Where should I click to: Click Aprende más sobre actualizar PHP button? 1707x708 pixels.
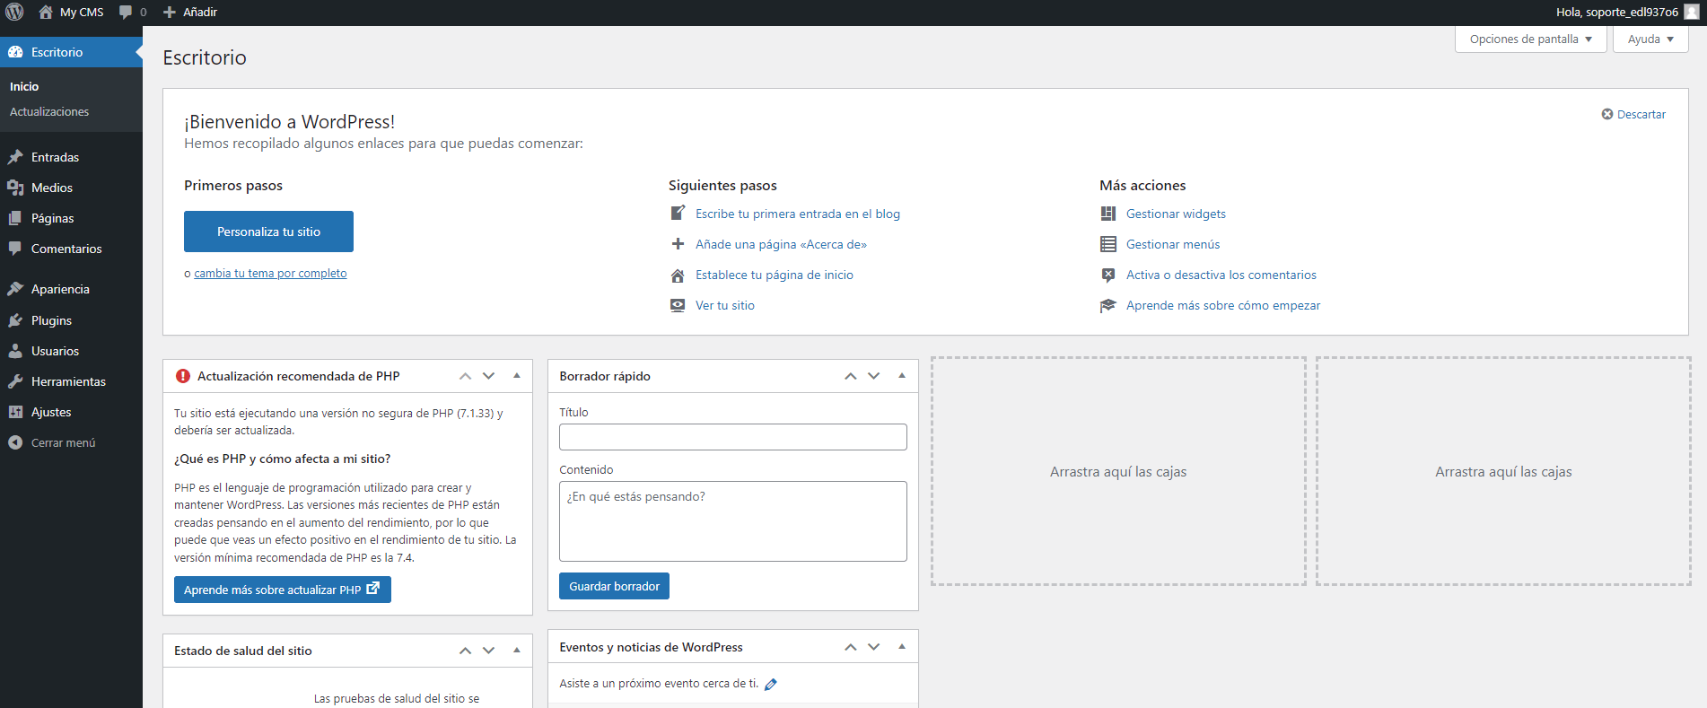pyautogui.click(x=283, y=590)
